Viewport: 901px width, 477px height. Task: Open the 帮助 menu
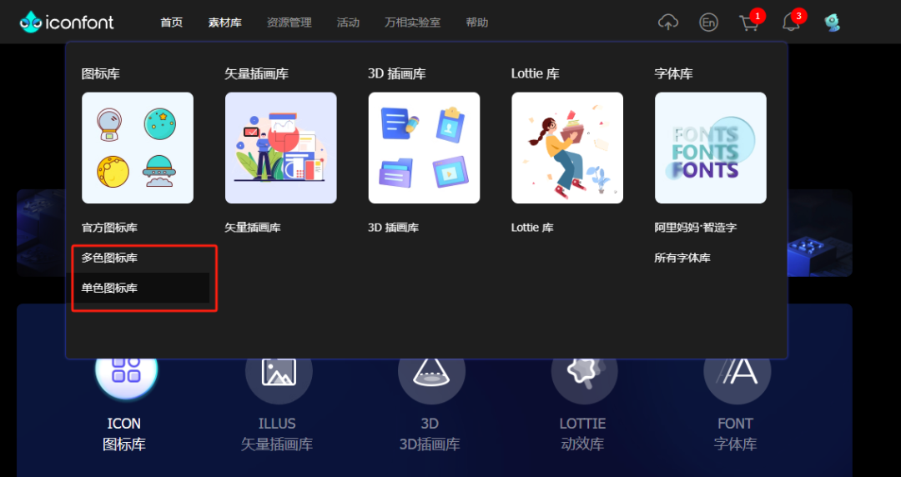point(477,23)
